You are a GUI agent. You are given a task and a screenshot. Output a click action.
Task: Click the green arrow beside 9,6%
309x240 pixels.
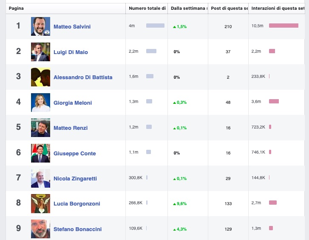tap(174, 204)
